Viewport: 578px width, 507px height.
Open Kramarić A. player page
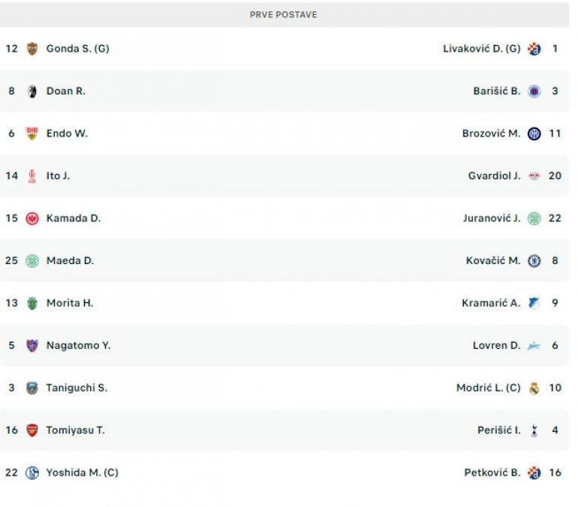click(491, 303)
